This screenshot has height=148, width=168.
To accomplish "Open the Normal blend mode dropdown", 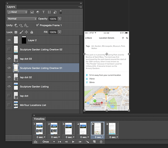I will coord(22,19).
